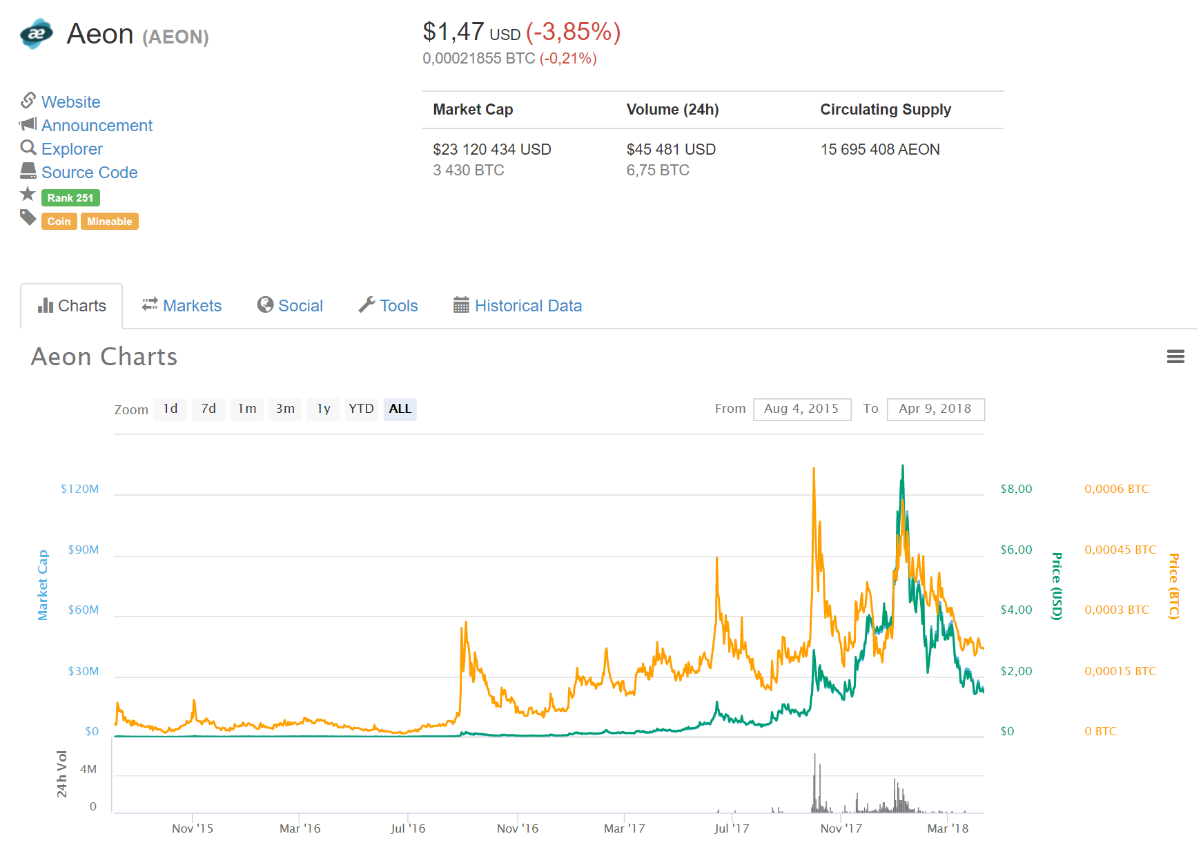Open the Announcement link

click(97, 126)
